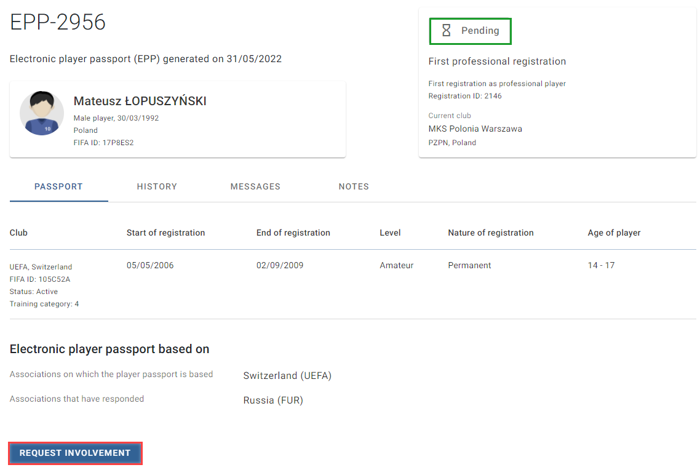Click Age of player column header

click(x=614, y=233)
